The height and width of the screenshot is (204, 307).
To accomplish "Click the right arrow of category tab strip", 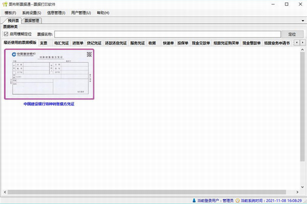I will click(303, 42).
